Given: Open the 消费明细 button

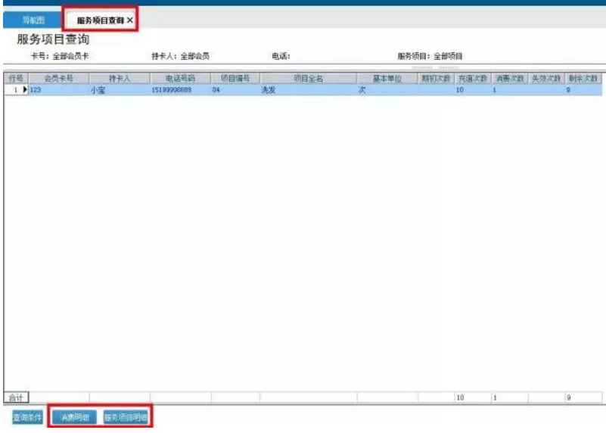Looking at the screenshot, I should pos(75,417).
